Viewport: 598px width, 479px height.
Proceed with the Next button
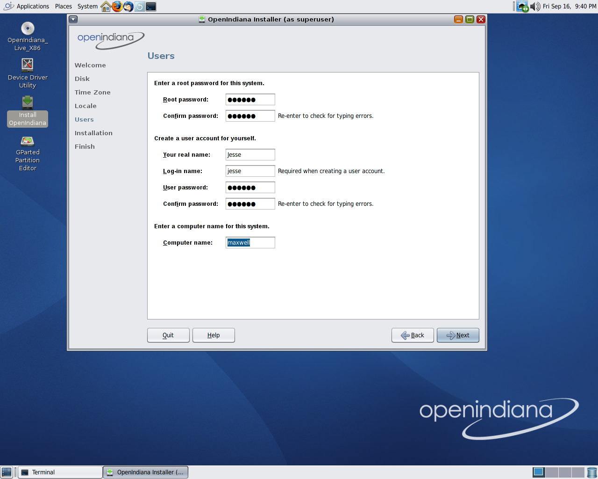click(458, 335)
